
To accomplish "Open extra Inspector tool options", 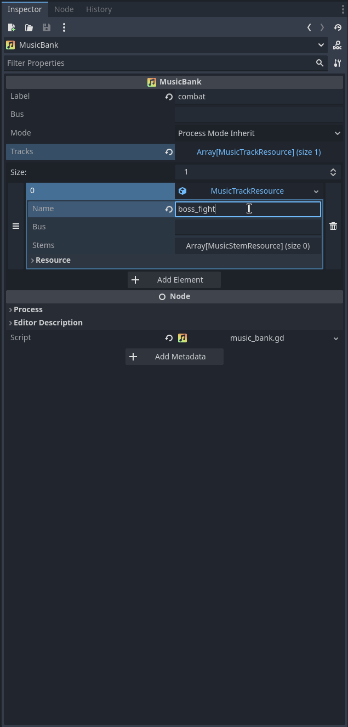I will [x=337, y=63].
